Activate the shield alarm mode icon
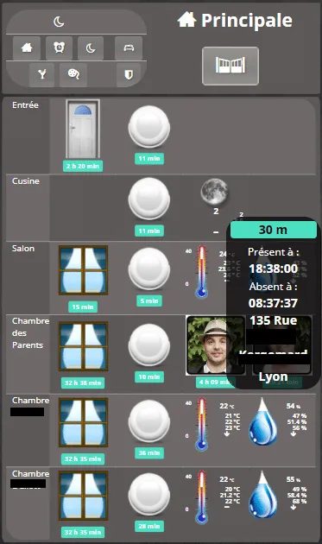This screenshot has height=544, width=322. coord(129,74)
